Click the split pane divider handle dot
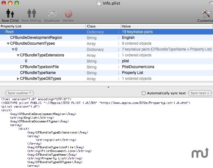This screenshot has width=213, height=168. click(x=108, y=87)
